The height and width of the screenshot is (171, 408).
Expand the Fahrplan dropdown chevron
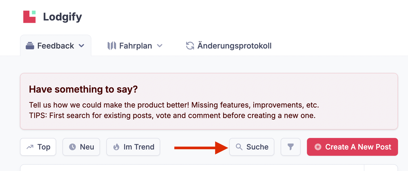(x=159, y=46)
